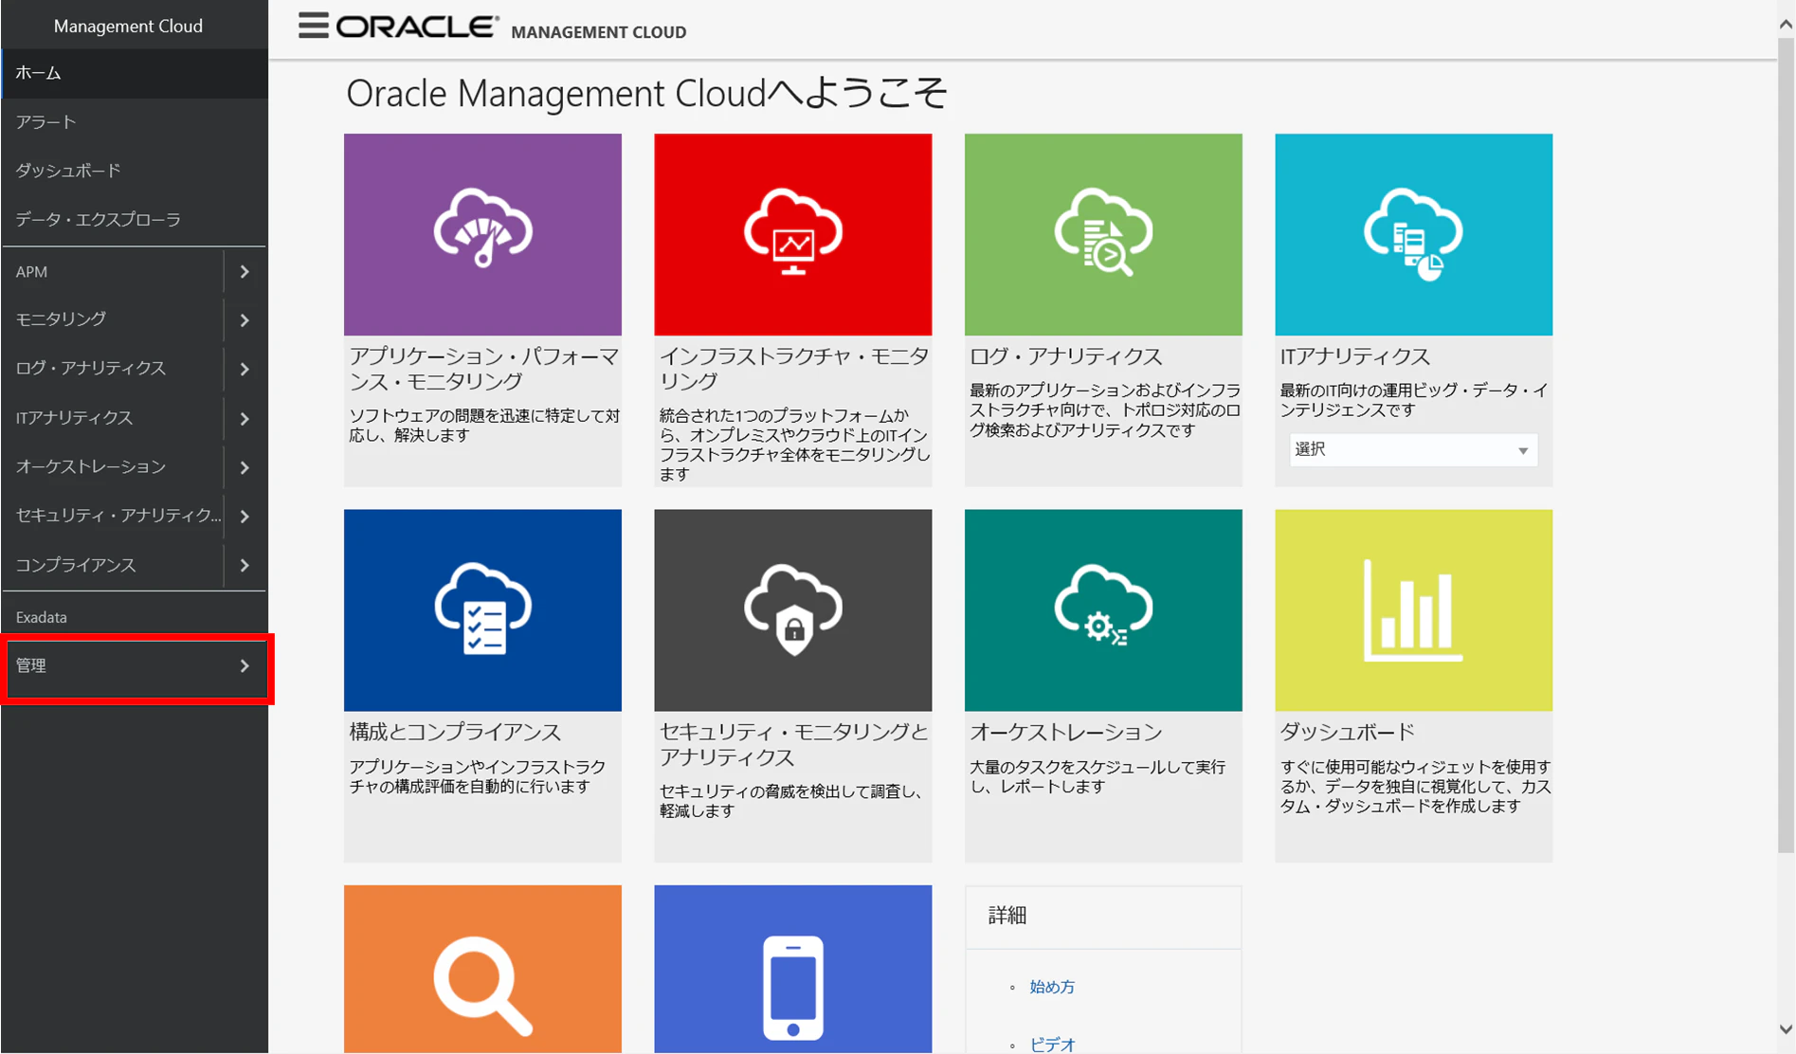1796x1054 pixels.
Task: Click the Oracle logo in header
Action: point(417,27)
